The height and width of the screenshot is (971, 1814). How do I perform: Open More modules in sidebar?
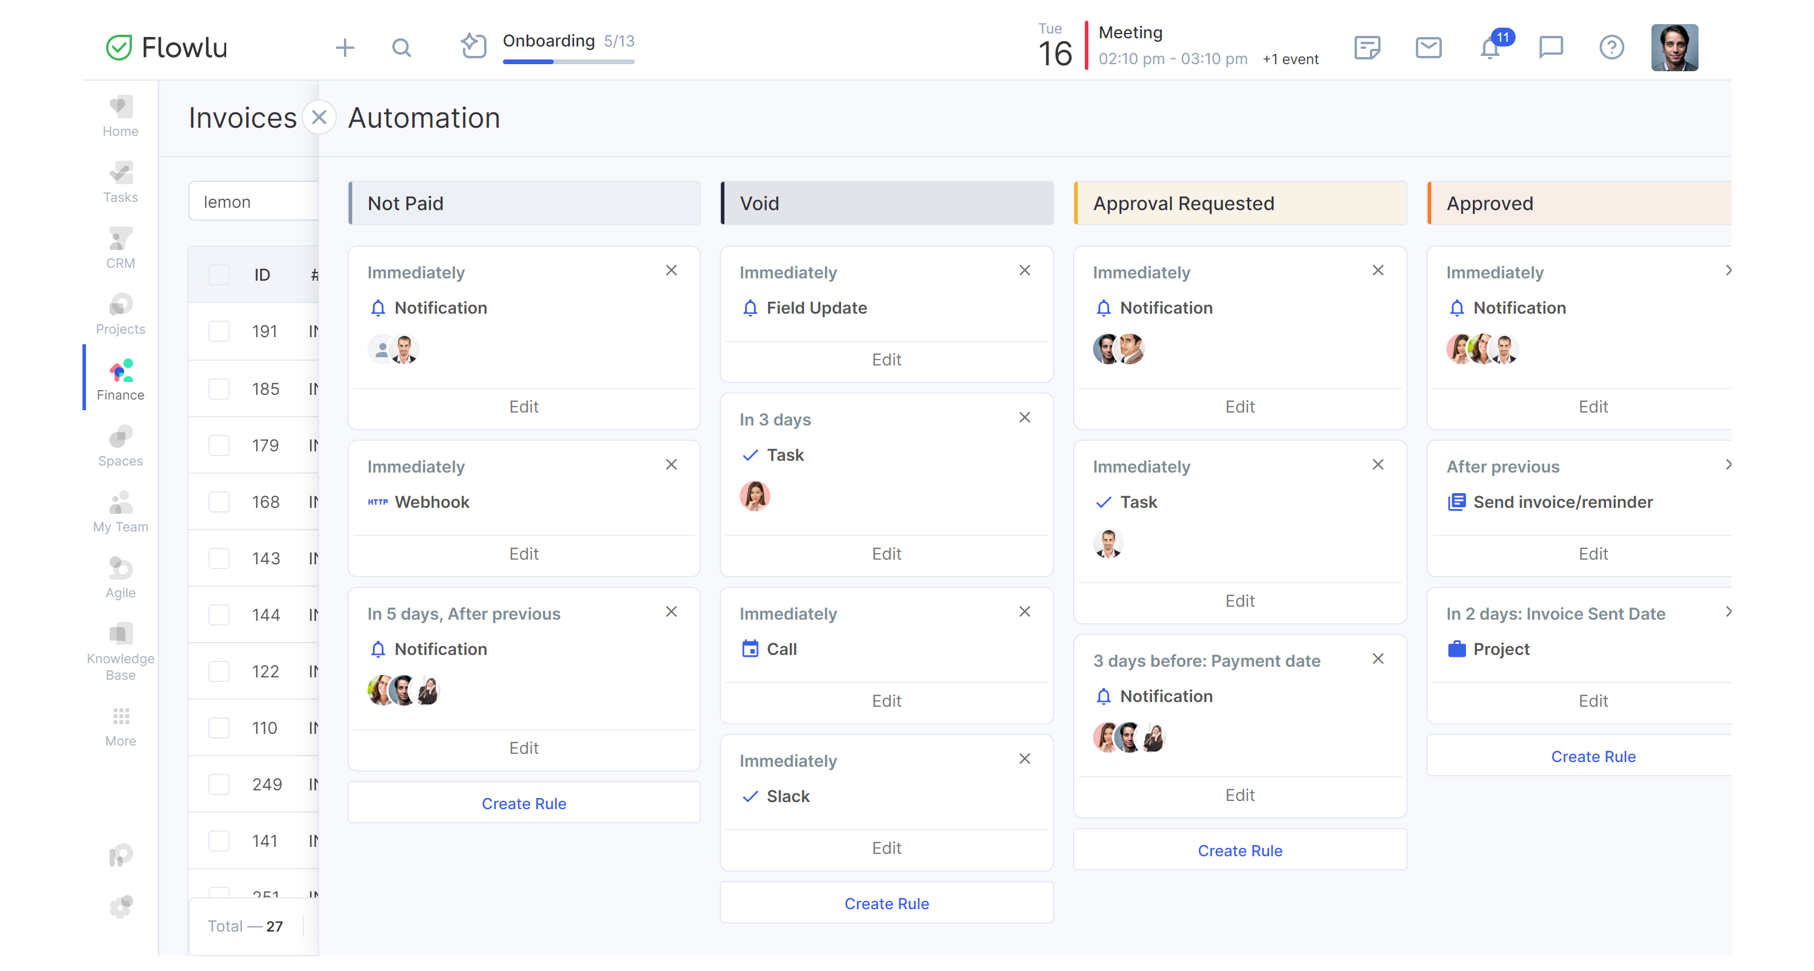[120, 727]
